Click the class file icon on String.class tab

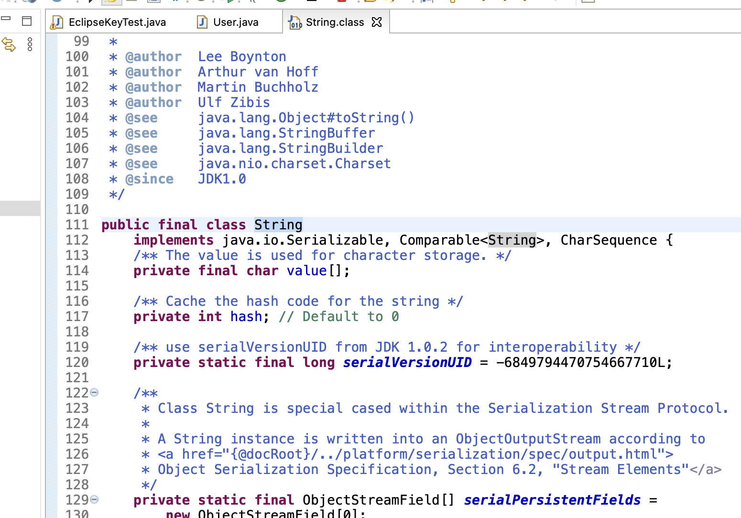[295, 22]
